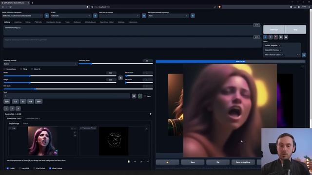Click the Send to img2img button
This screenshot has width=312, height=175.
click(x=243, y=162)
